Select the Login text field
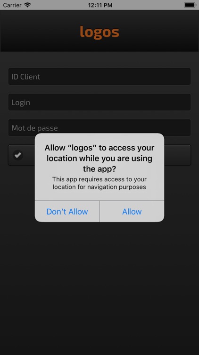This screenshot has height=355, width=199. click(99, 102)
